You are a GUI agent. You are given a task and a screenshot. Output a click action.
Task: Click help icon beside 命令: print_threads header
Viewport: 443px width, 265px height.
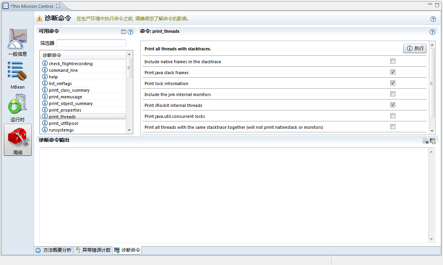pos(432,32)
